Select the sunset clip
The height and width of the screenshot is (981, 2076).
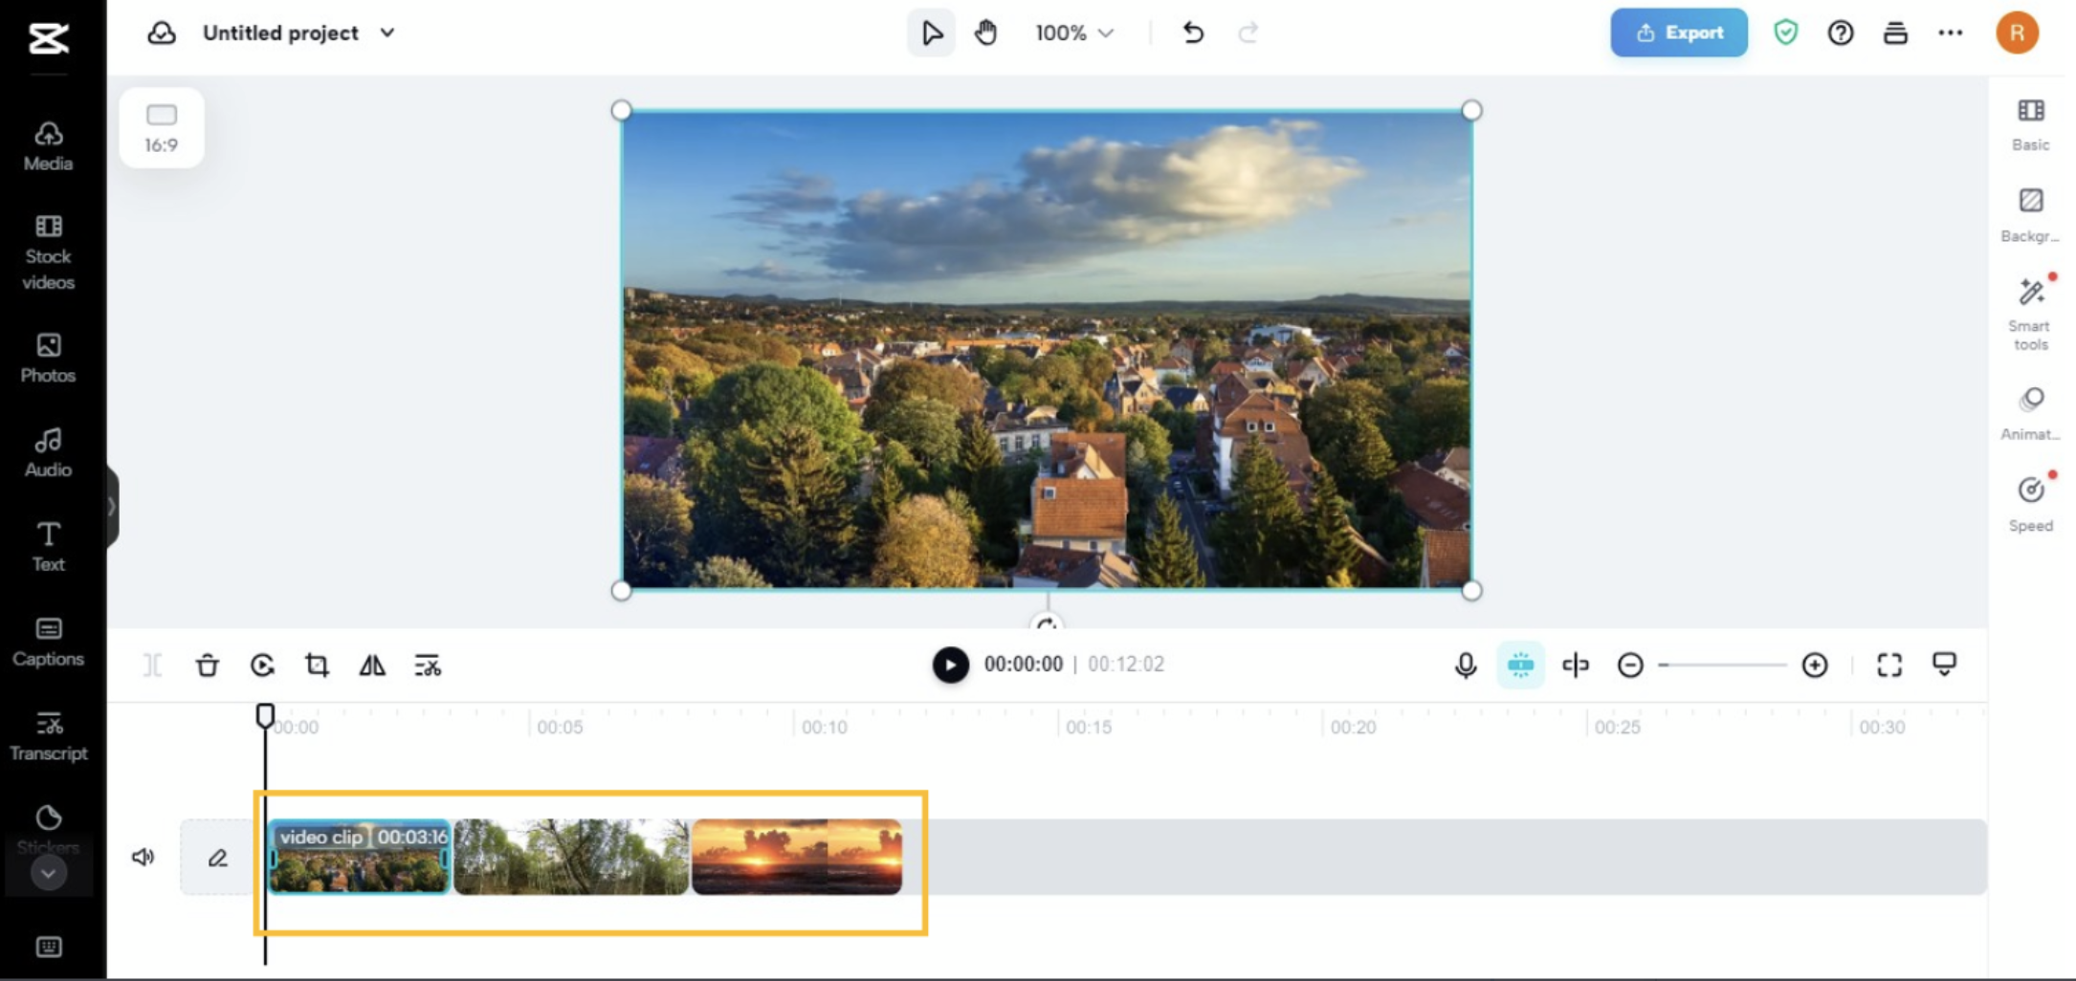pyautogui.click(x=797, y=857)
